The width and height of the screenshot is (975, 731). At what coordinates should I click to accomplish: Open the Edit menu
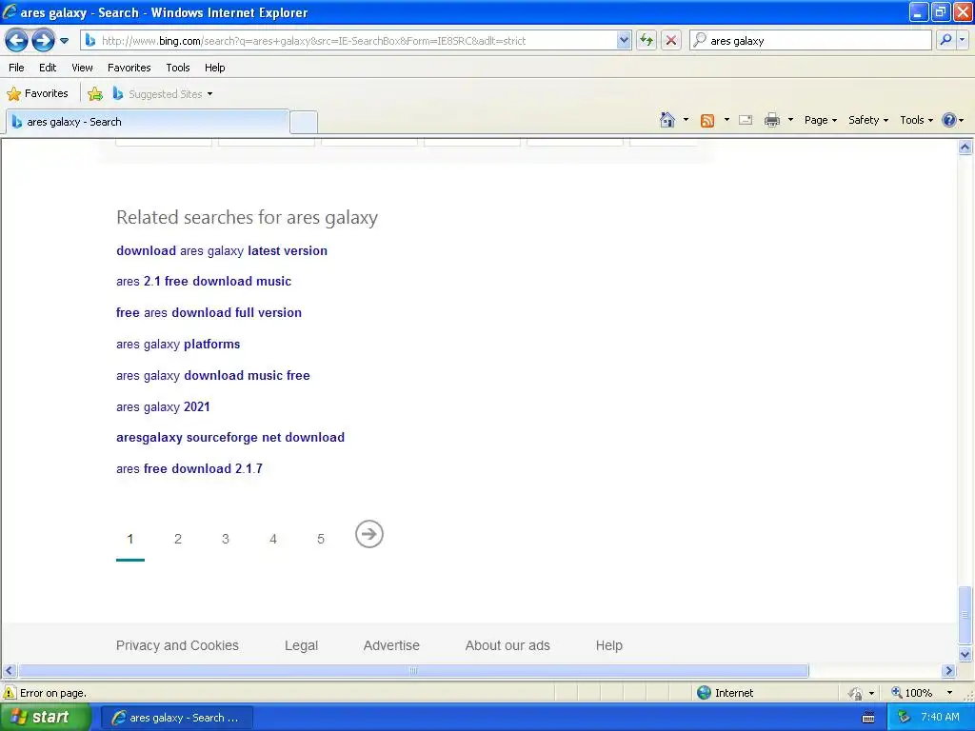click(x=48, y=68)
